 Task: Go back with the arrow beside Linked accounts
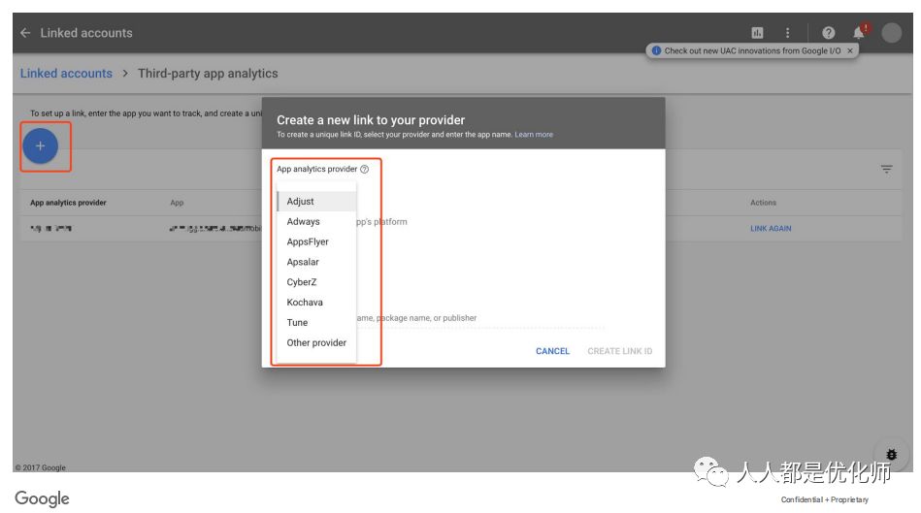(25, 33)
